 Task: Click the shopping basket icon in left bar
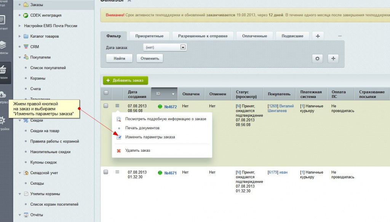(x=3, y=70)
